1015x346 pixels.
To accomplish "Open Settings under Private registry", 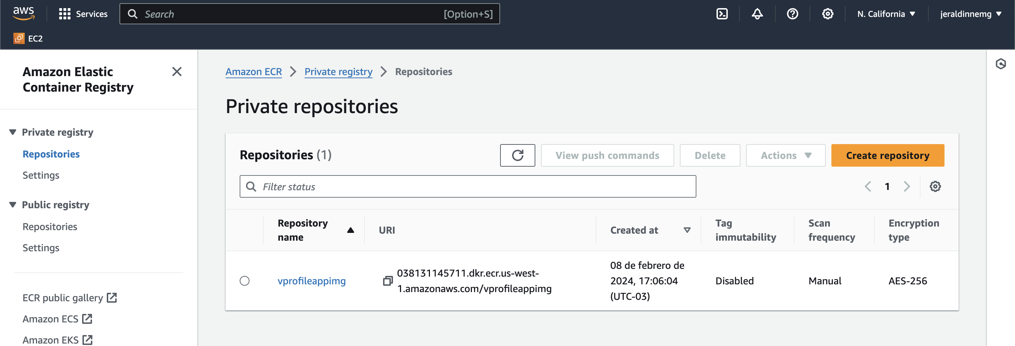I will (x=41, y=175).
